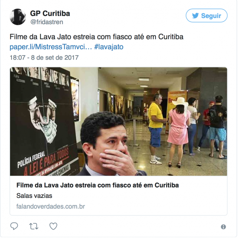Follow the account with the Seguir button
This screenshot has height=238, width=238.
click(x=206, y=15)
